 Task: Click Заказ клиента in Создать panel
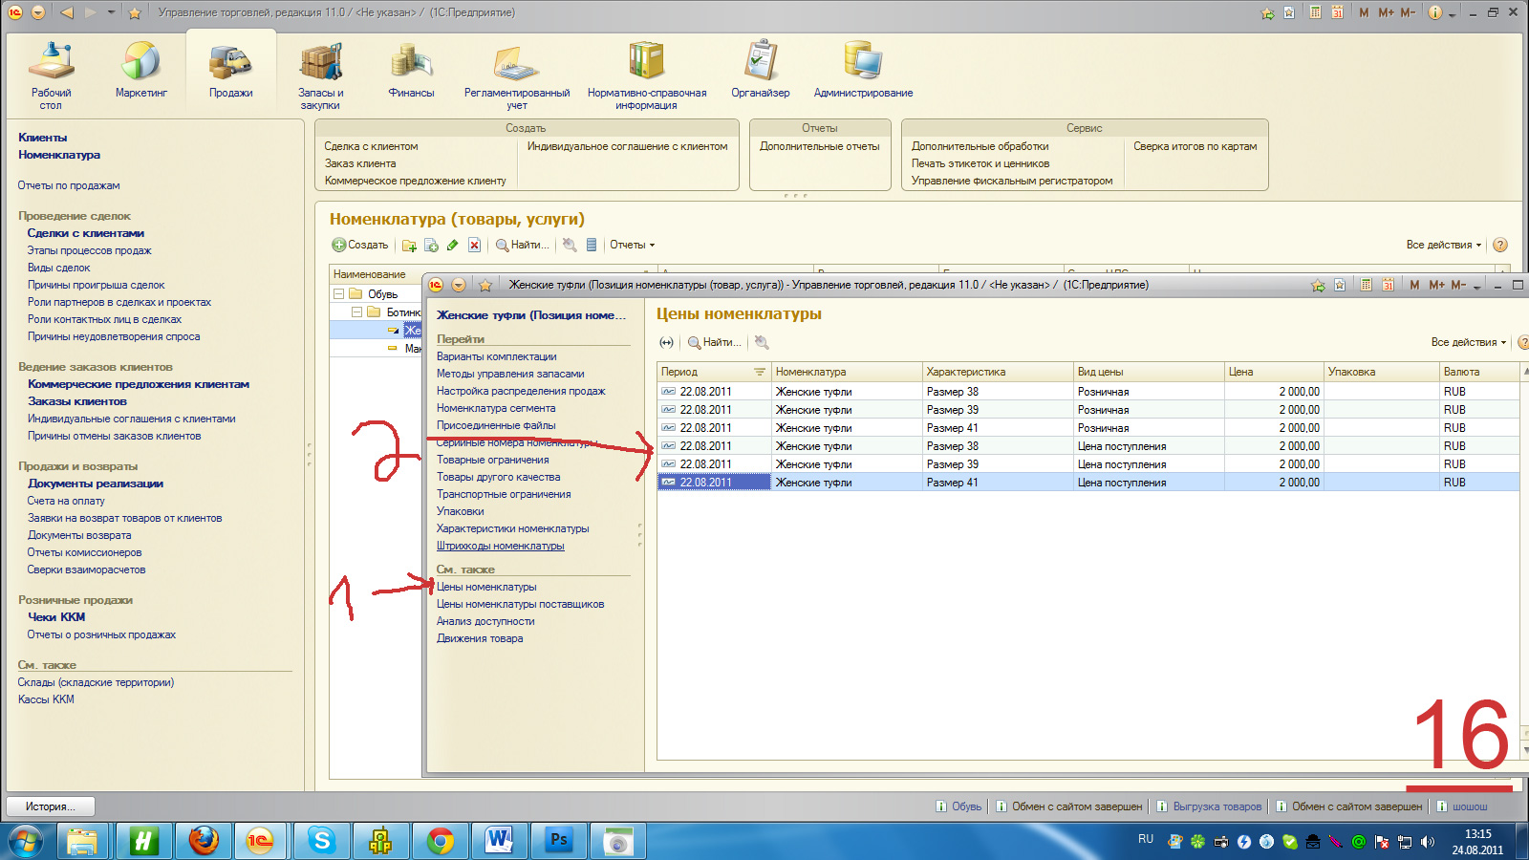pos(360,163)
